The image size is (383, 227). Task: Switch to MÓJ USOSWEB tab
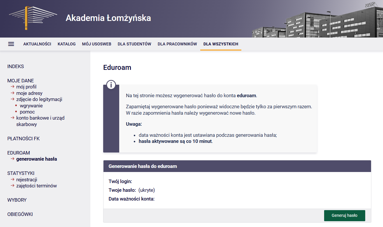[x=96, y=44]
